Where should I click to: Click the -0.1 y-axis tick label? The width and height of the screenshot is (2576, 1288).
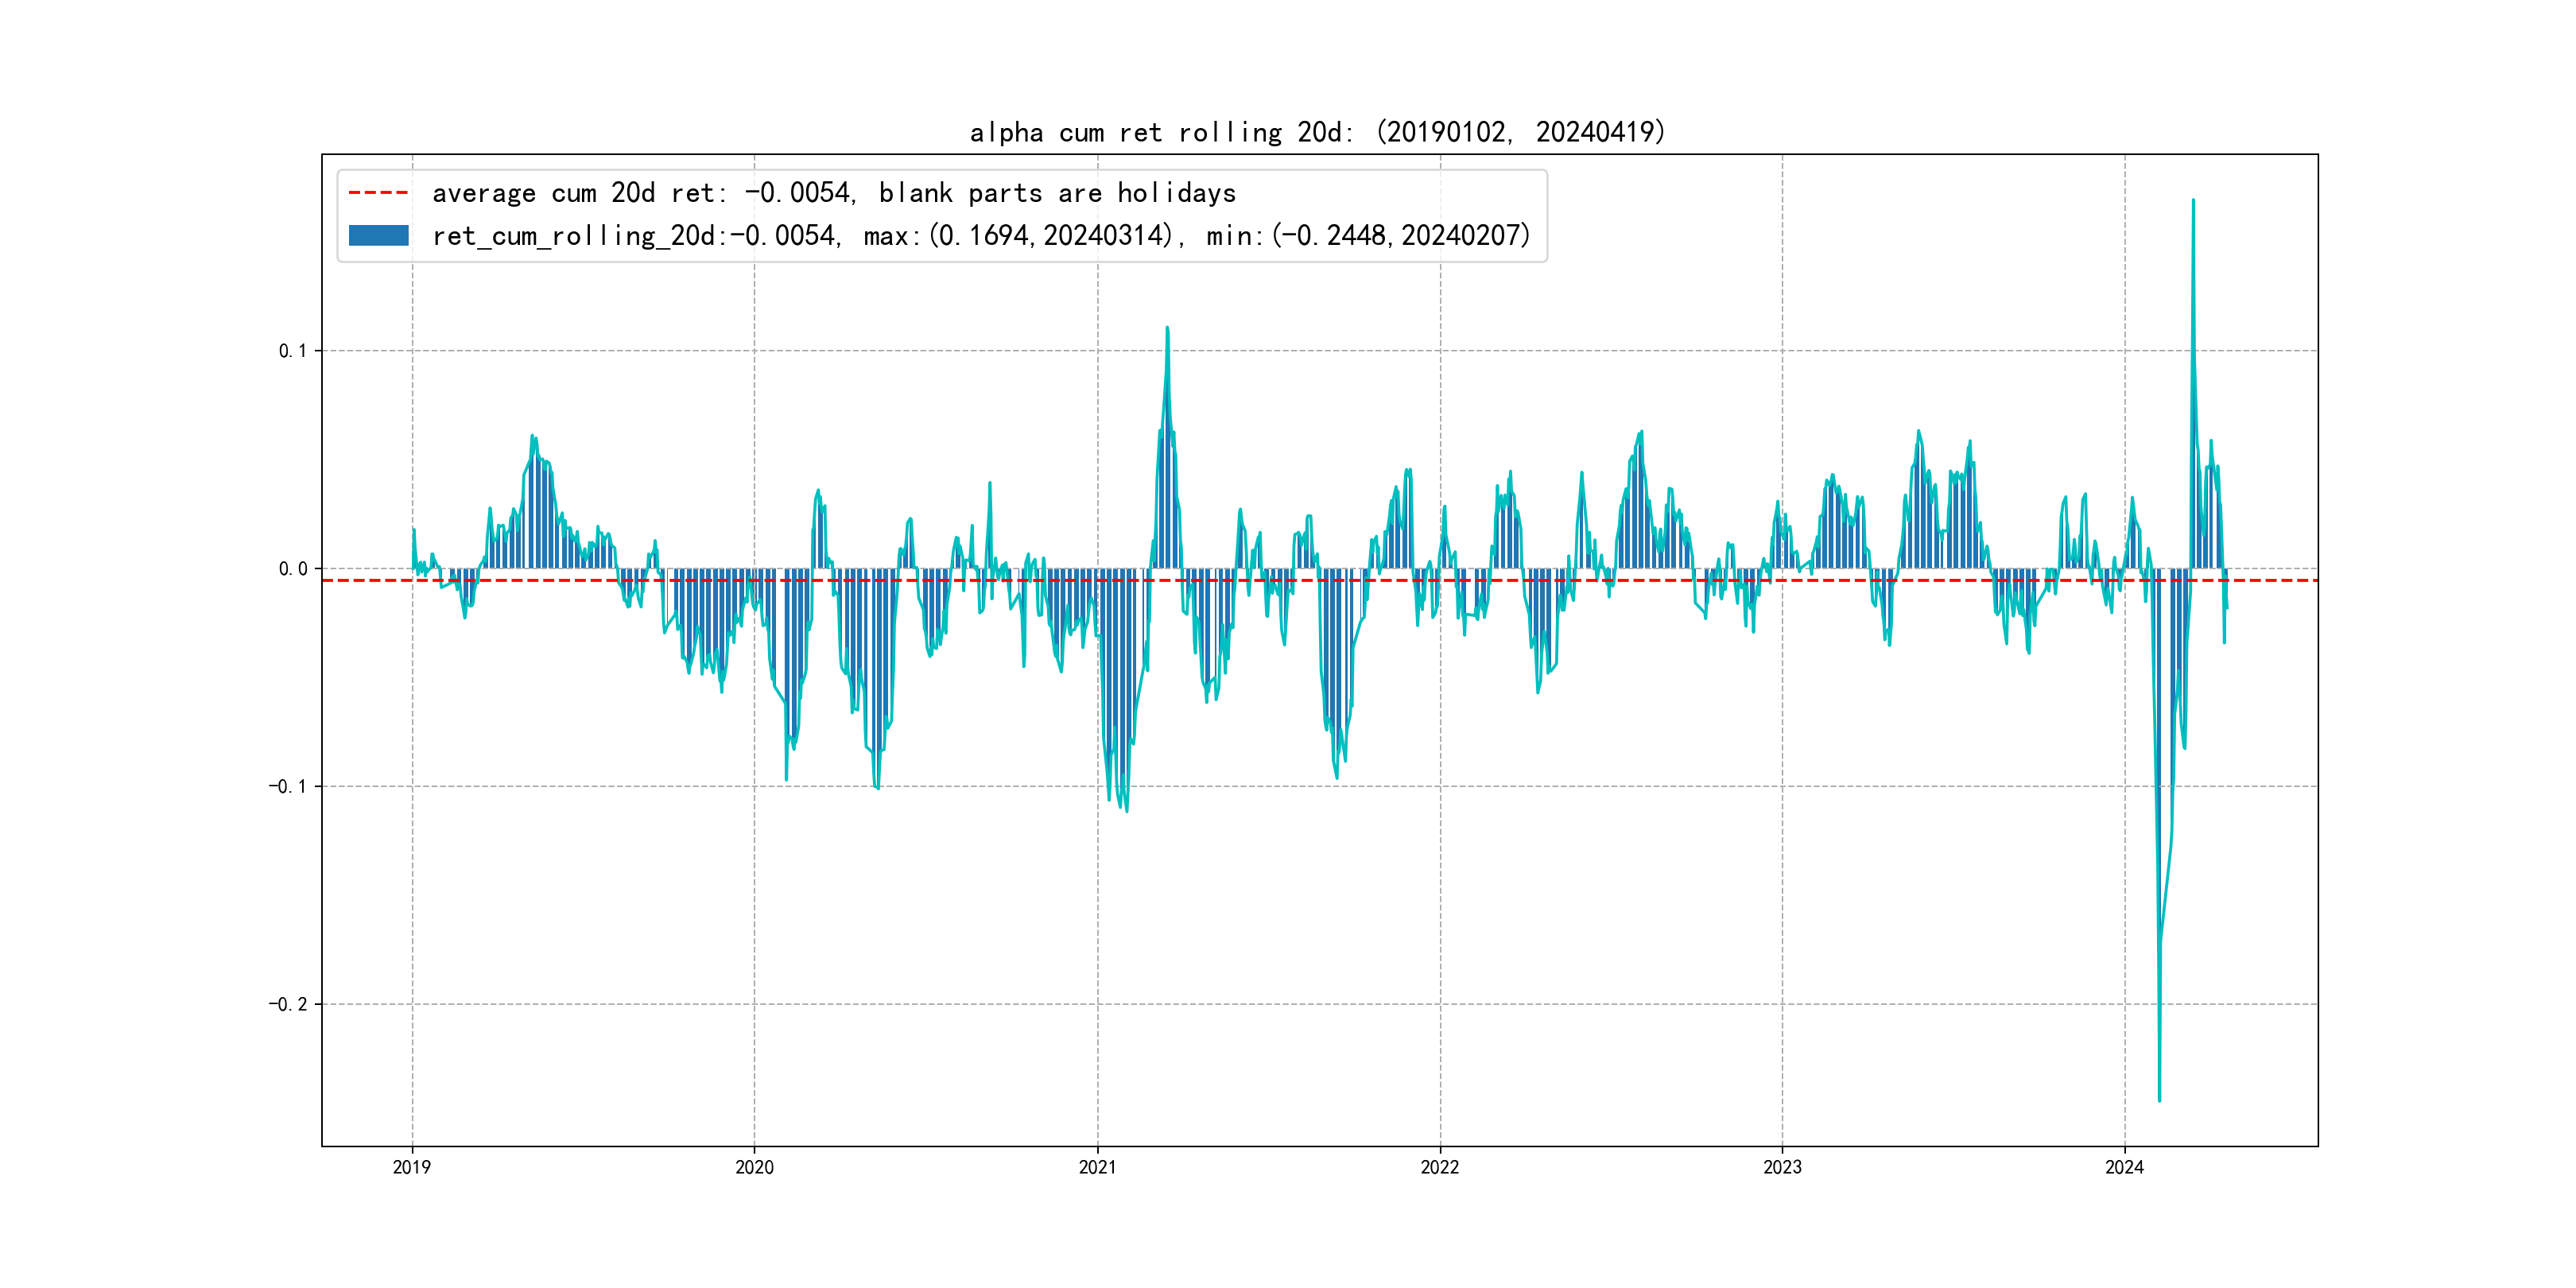click(x=287, y=787)
